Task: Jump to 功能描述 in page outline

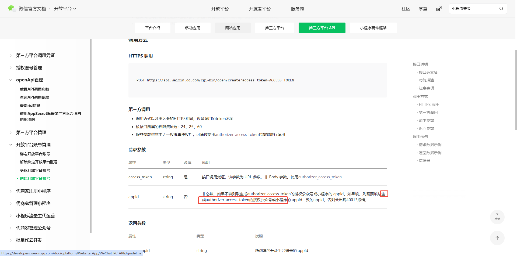Action: (426, 80)
